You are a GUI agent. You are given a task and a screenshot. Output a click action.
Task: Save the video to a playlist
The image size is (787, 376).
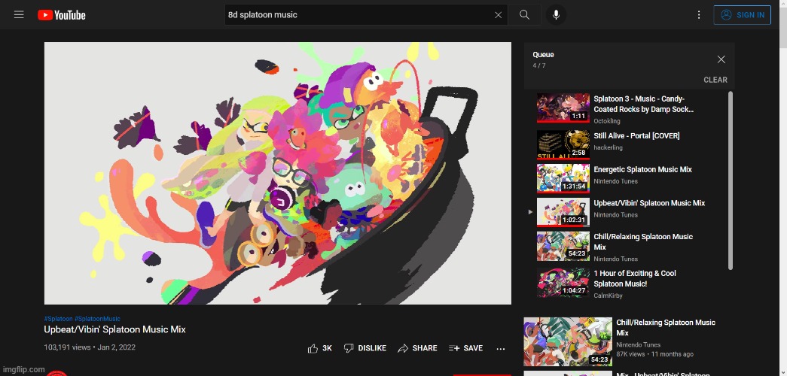[465, 348]
